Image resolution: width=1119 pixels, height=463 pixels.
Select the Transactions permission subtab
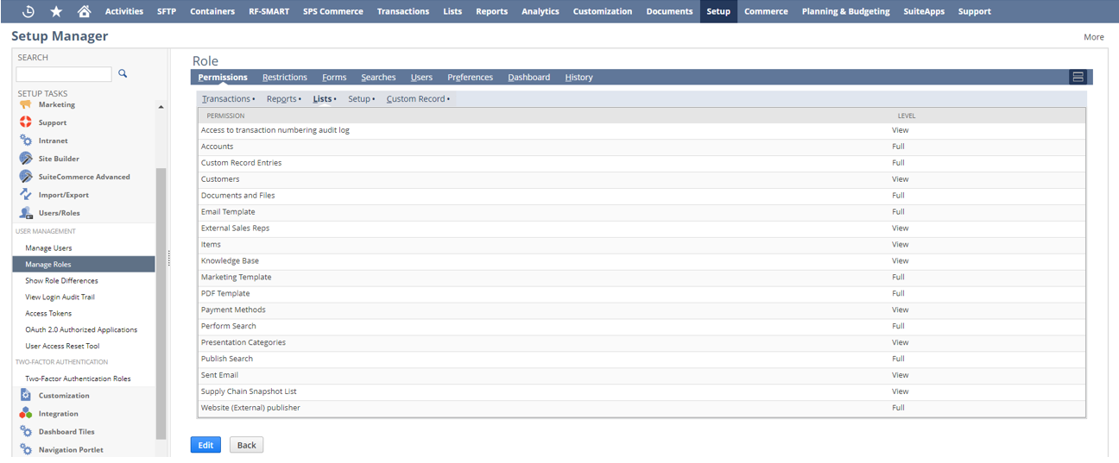coord(226,99)
